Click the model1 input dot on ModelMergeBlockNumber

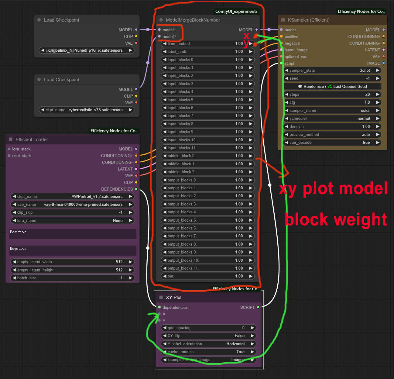coord(159,30)
